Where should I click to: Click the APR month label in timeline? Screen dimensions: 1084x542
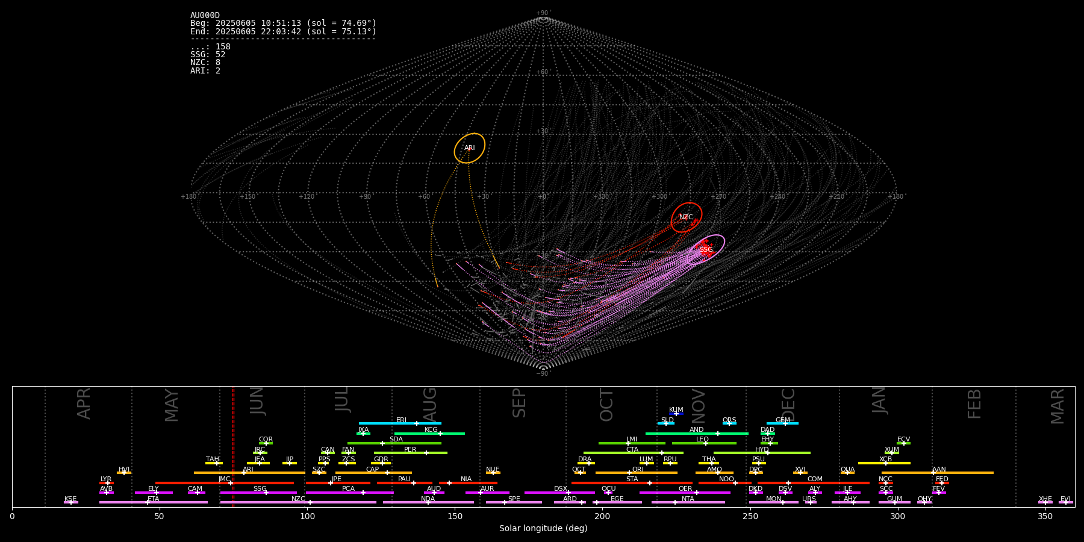[x=84, y=403]
